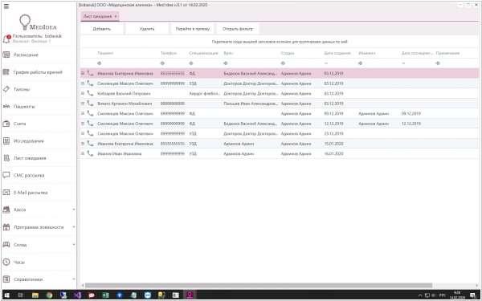Open filter under the Телефон column
This screenshot has width=482, height=301.
162,63
